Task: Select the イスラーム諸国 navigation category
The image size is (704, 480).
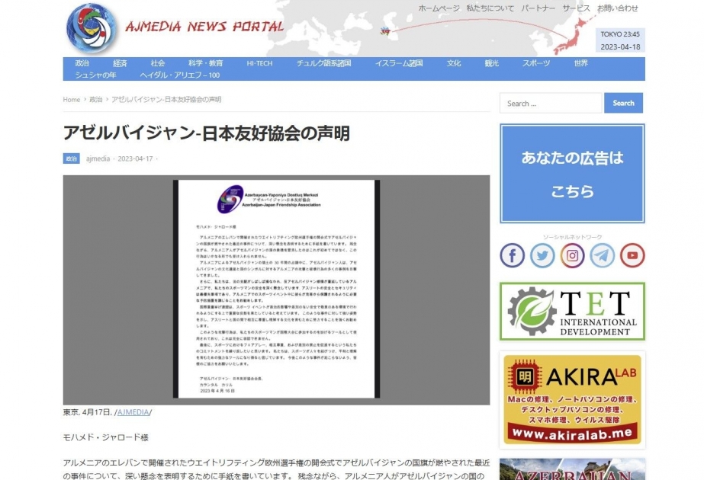Action: (399, 63)
